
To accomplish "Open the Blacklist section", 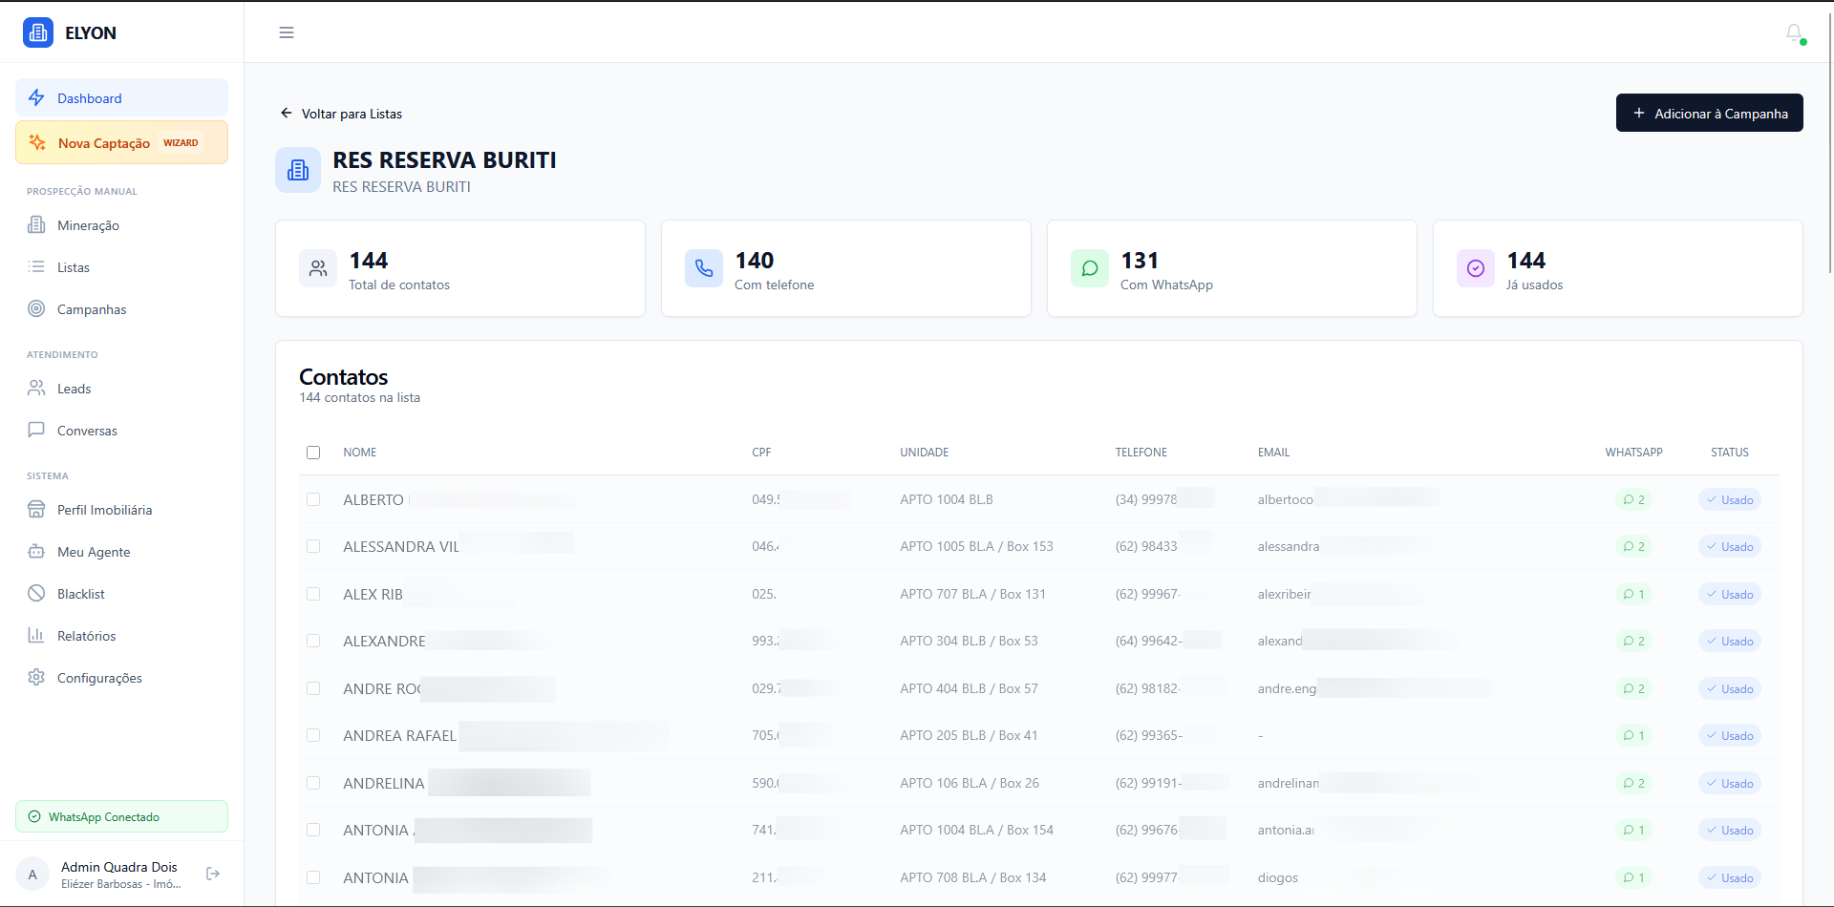I will (x=80, y=593).
